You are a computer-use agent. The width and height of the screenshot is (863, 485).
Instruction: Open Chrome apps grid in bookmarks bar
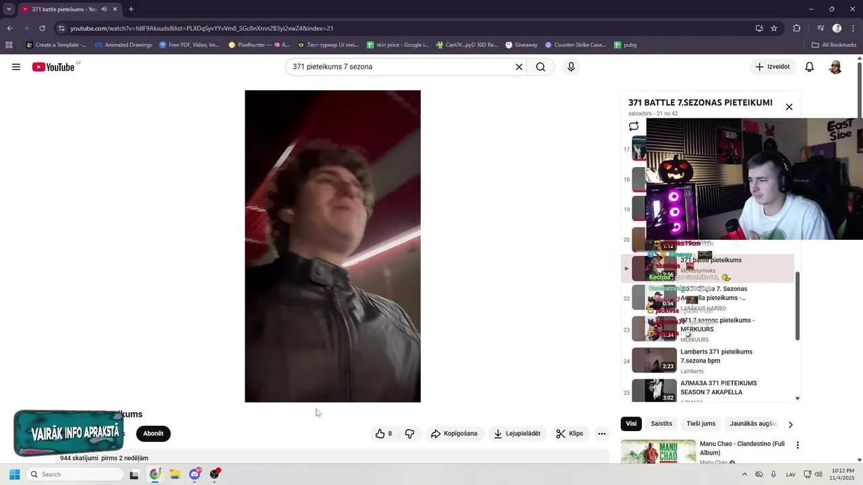(9, 45)
